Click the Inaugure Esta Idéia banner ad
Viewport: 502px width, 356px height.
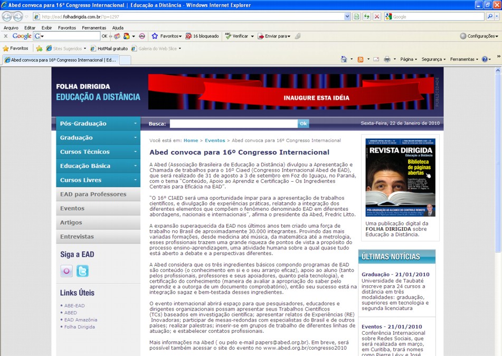point(291,92)
